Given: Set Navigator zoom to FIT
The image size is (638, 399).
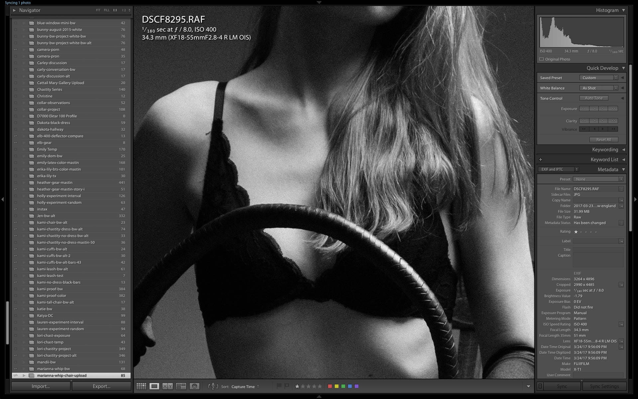Looking at the screenshot, I should (98, 10).
